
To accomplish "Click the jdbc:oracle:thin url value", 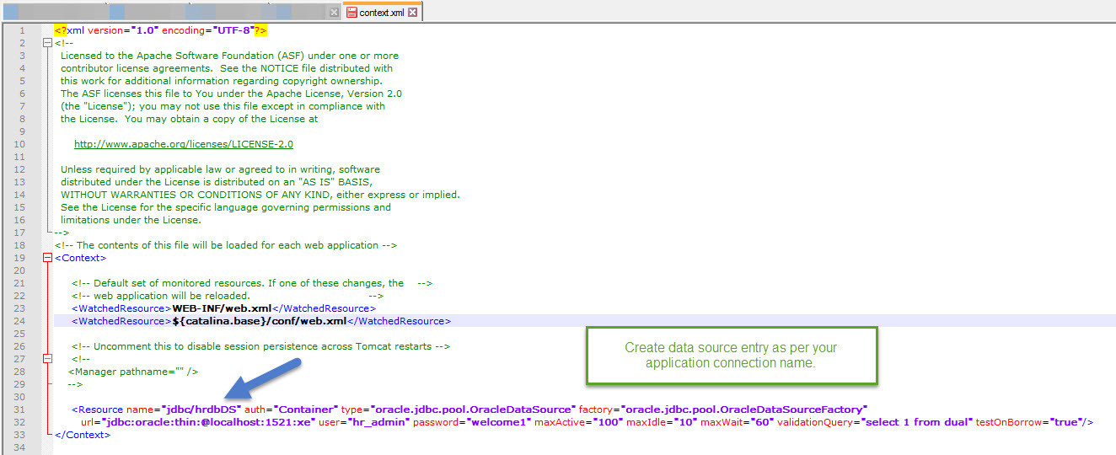I will (x=209, y=422).
